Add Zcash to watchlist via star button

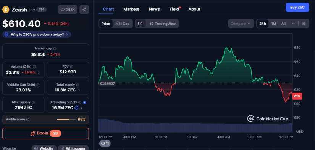[68, 10]
